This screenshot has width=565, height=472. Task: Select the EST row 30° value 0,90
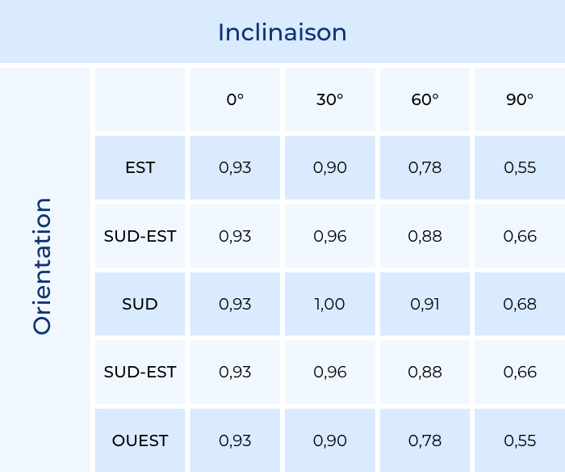point(329,168)
